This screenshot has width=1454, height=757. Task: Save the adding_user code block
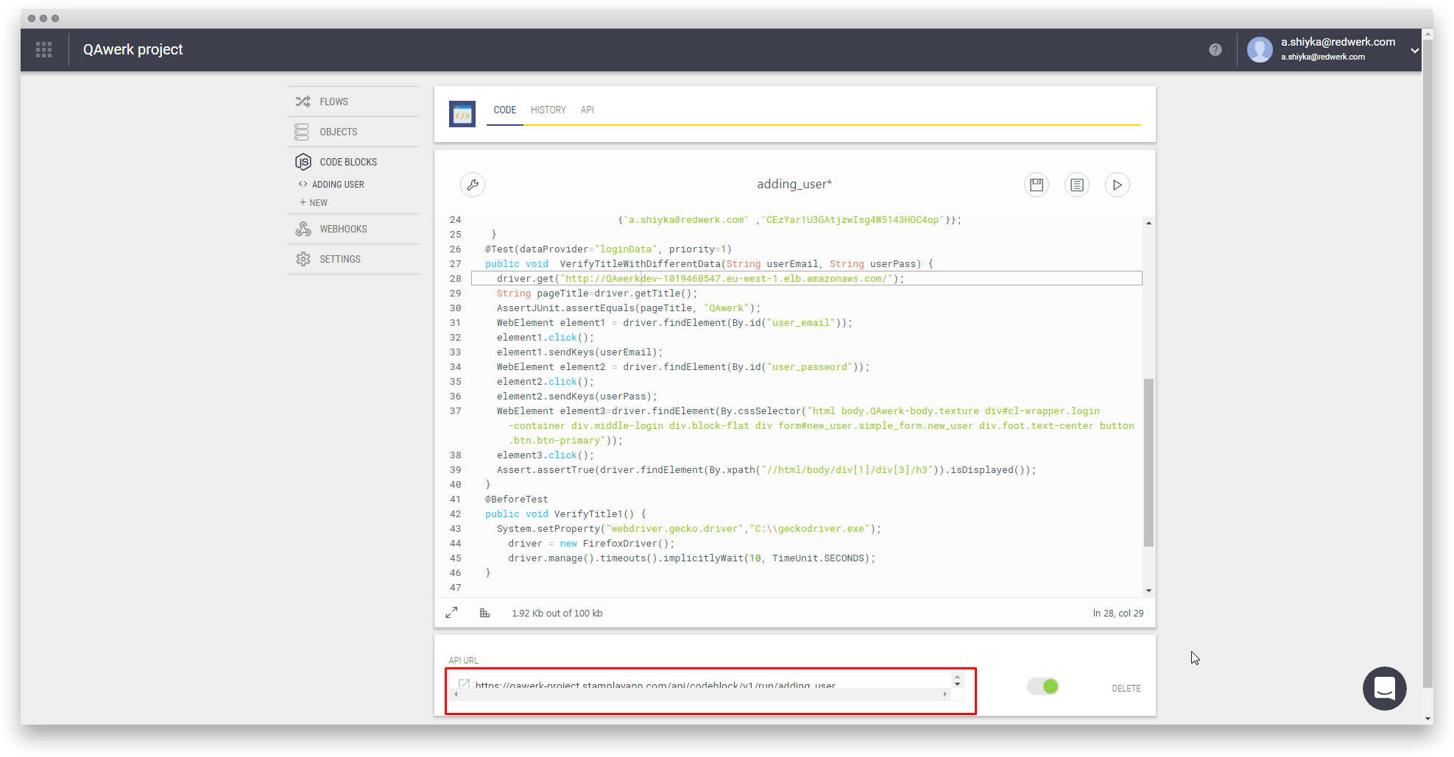[x=1037, y=185]
